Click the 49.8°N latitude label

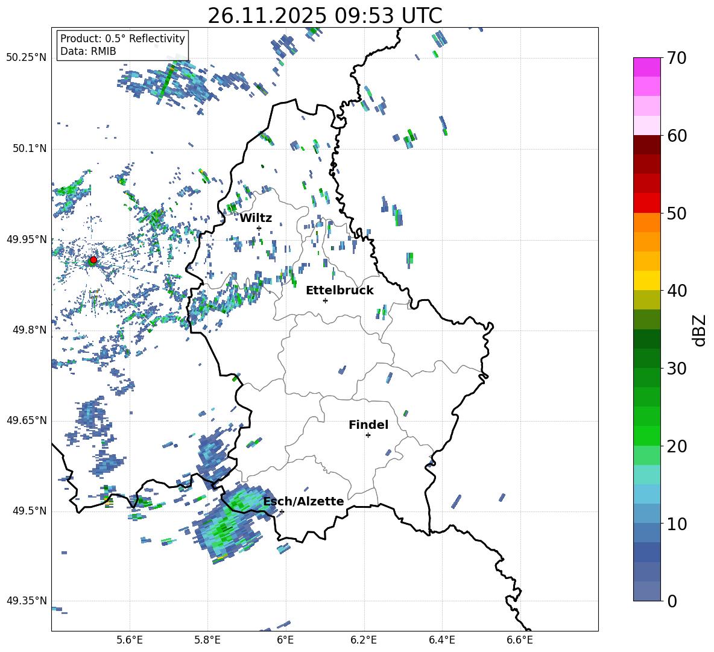29,330
